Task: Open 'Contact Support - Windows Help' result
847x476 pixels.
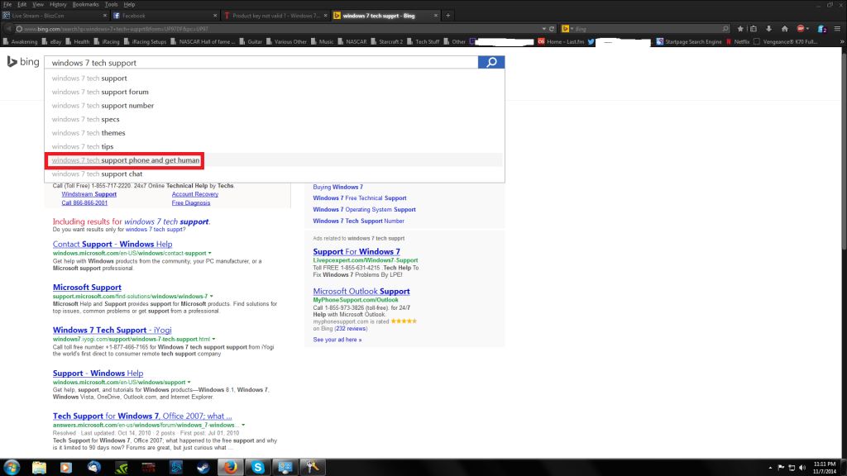Action: point(112,244)
